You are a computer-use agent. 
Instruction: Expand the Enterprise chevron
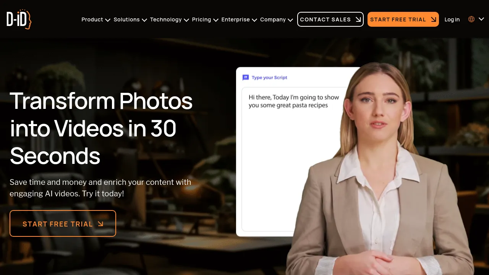coord(254,20)
